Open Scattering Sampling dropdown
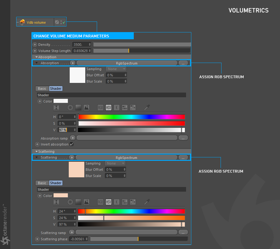280x249 pixels. 115,163
